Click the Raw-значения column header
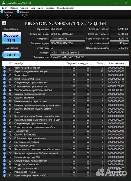The image size is (131, 181). click(115, 63)
